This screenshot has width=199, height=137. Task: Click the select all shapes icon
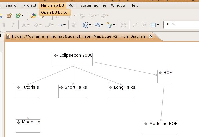click(85, 25)
